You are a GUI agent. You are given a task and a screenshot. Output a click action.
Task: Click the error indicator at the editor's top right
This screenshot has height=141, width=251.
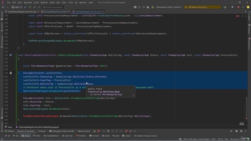pyautogui.click(x=238, y=16)
